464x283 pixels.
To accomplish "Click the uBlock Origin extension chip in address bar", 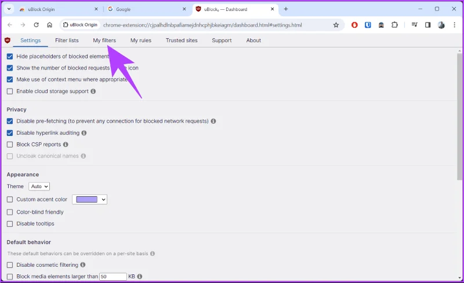I will tap(81, 25).
